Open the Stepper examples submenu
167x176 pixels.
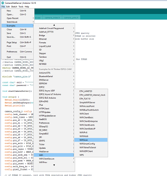pos(54,53)
